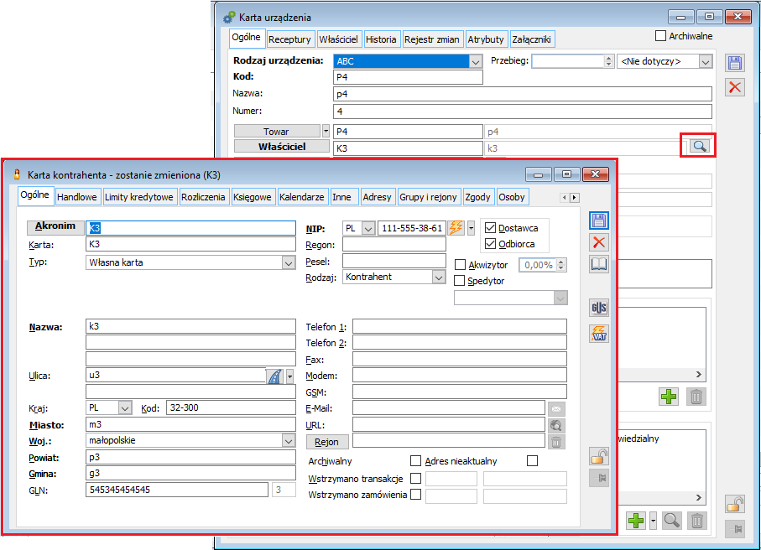The height and width of the screenshot is (550, 761).
Task: Enable the Akwizytor checkbox
Action: point(460,265)
